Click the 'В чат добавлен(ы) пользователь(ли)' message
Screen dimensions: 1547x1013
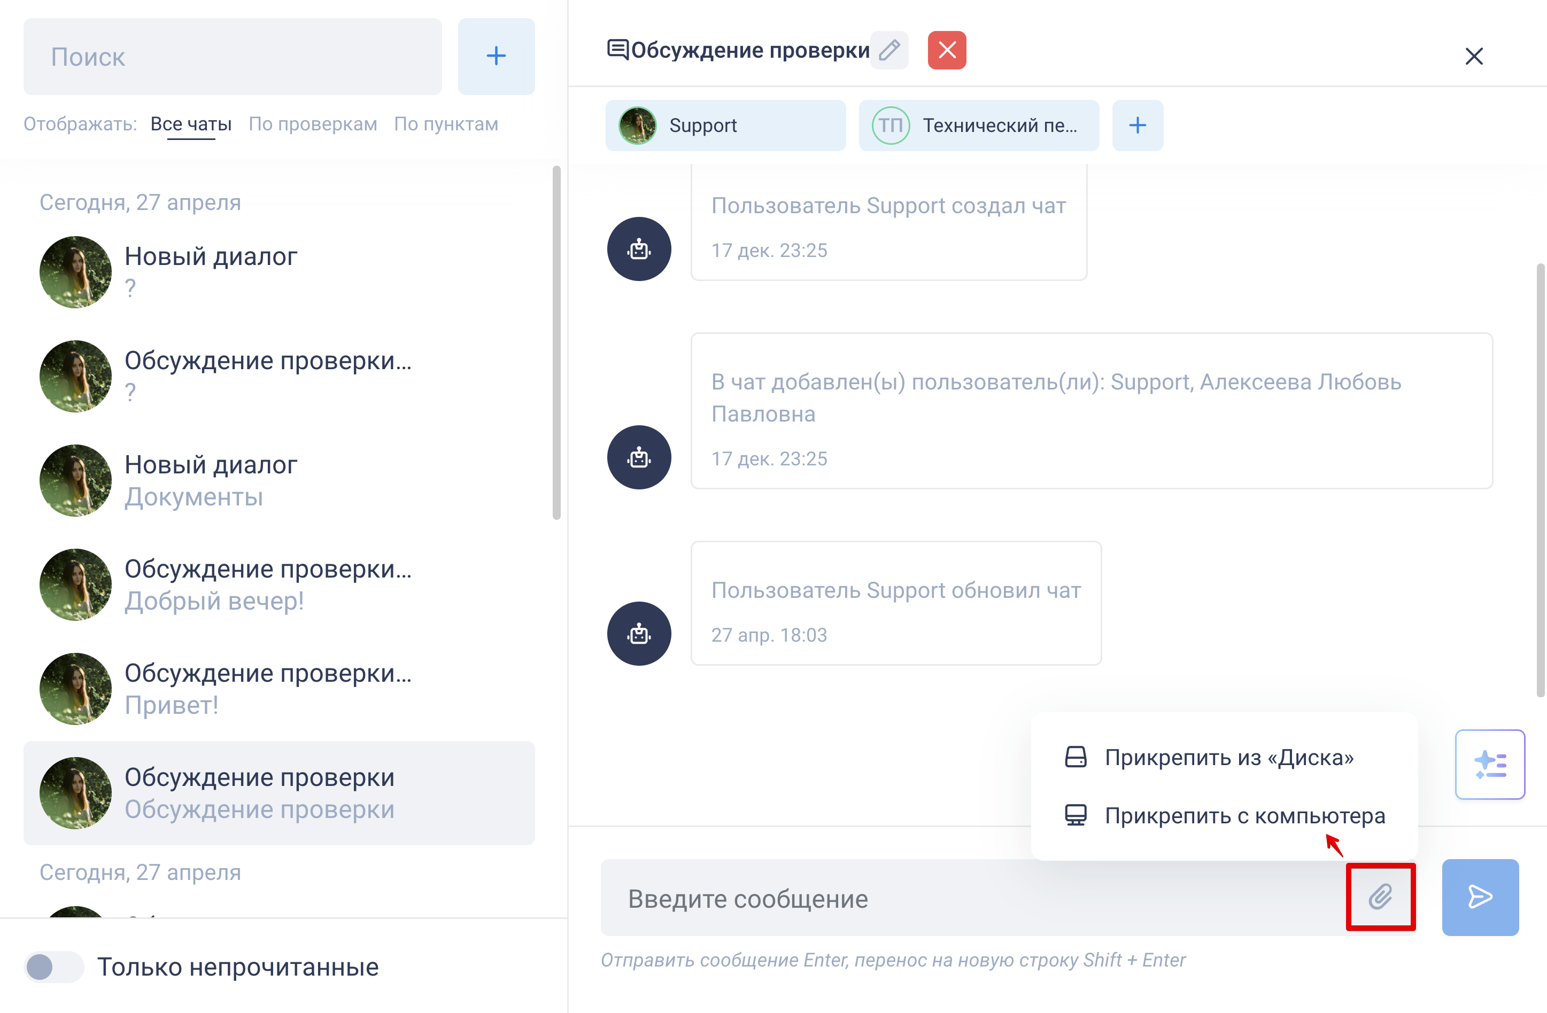click(1092, 411)
